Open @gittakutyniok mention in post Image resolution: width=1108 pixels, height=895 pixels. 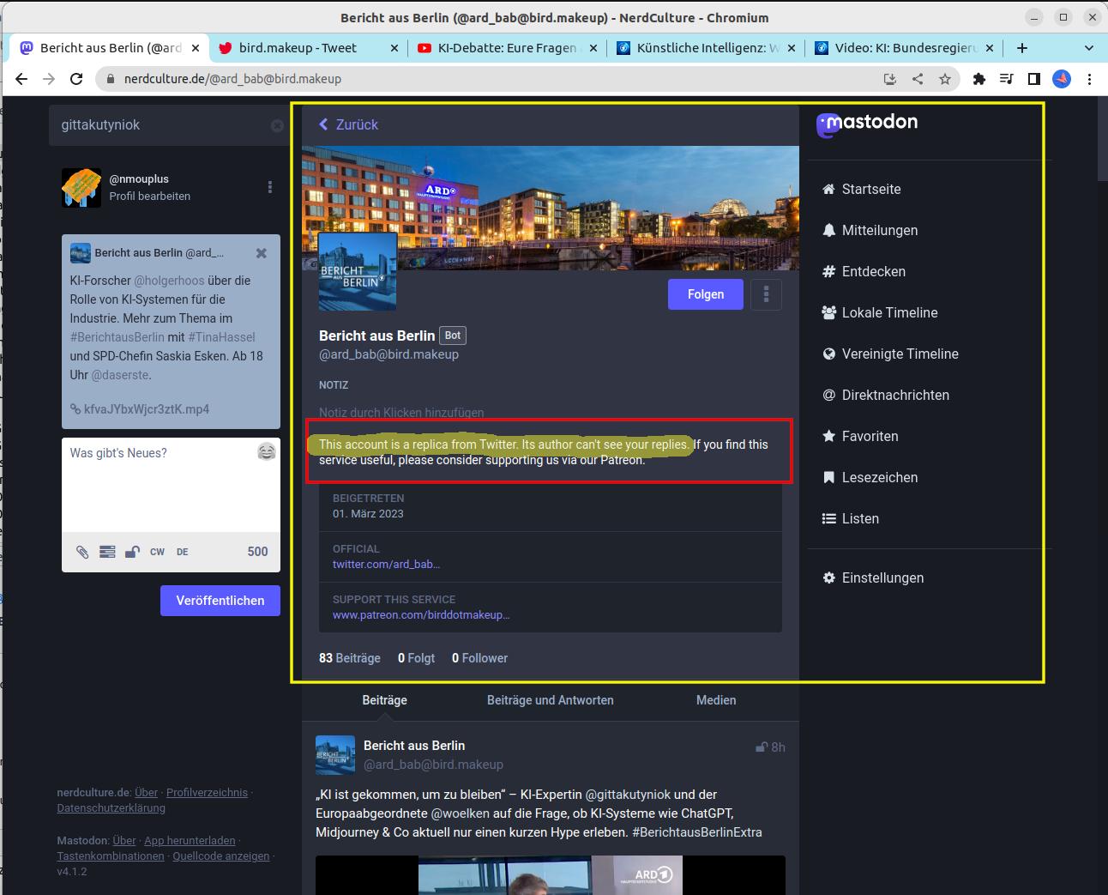tap(628, 795)
